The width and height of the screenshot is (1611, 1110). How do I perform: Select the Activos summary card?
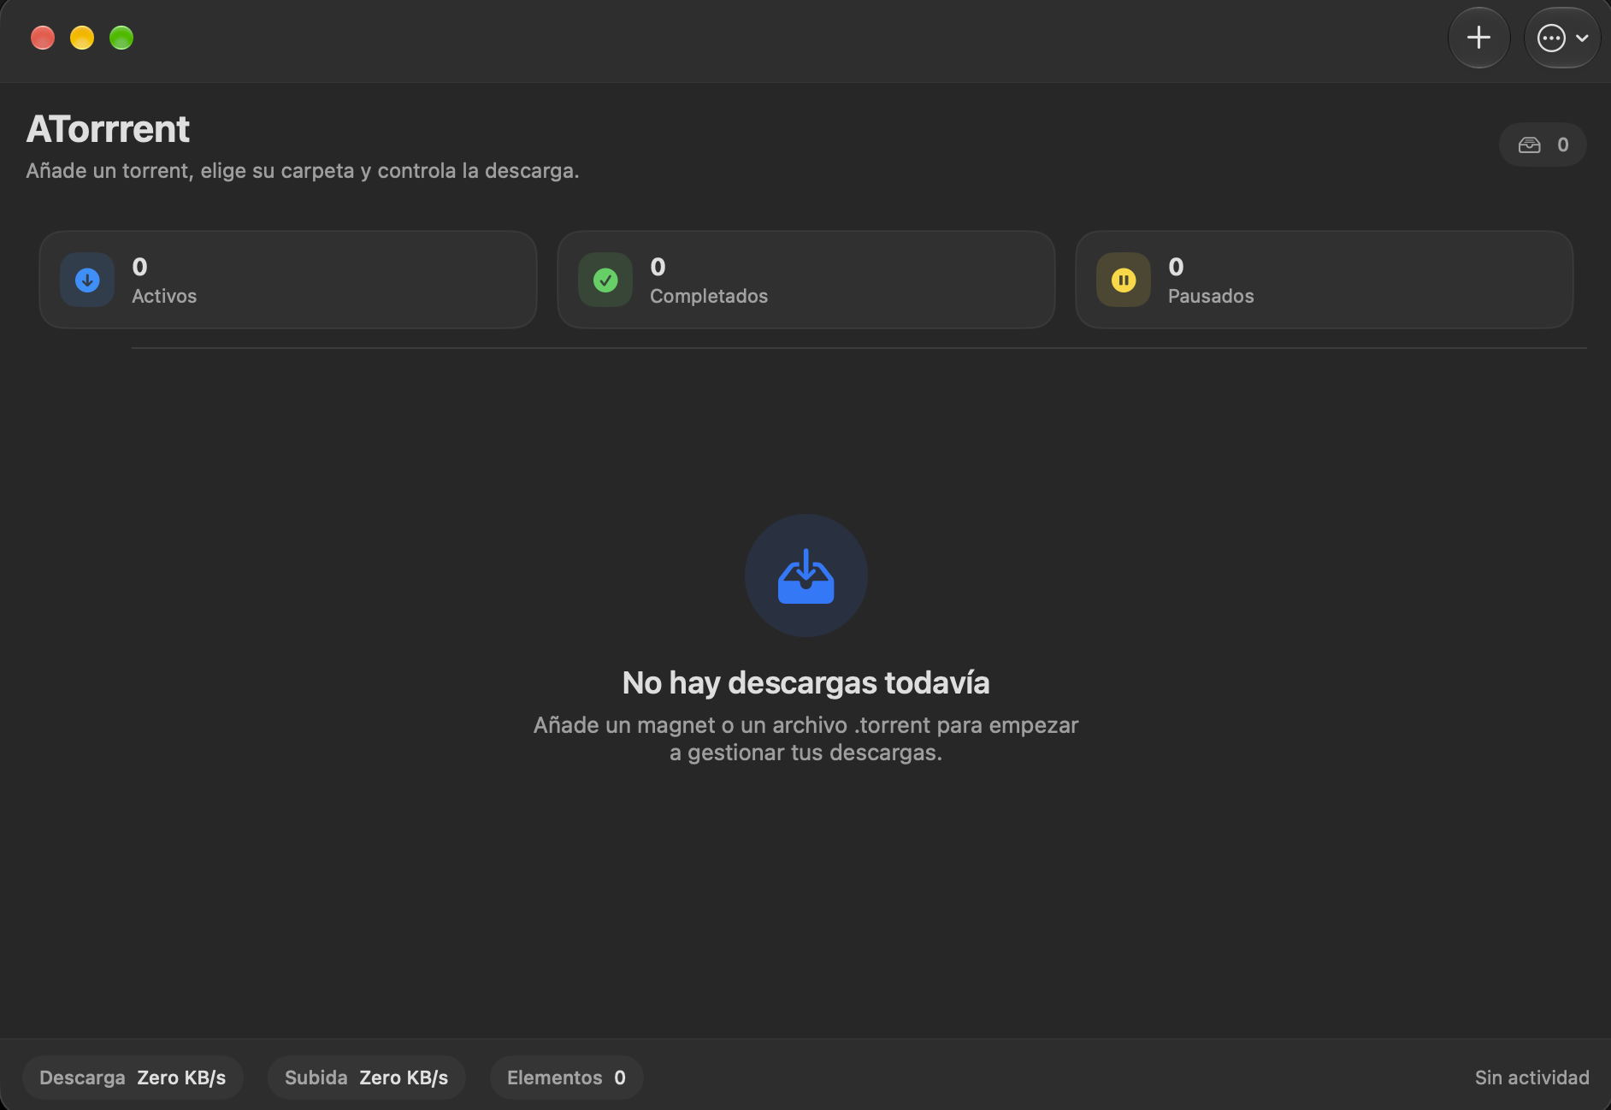coord(288,280)
